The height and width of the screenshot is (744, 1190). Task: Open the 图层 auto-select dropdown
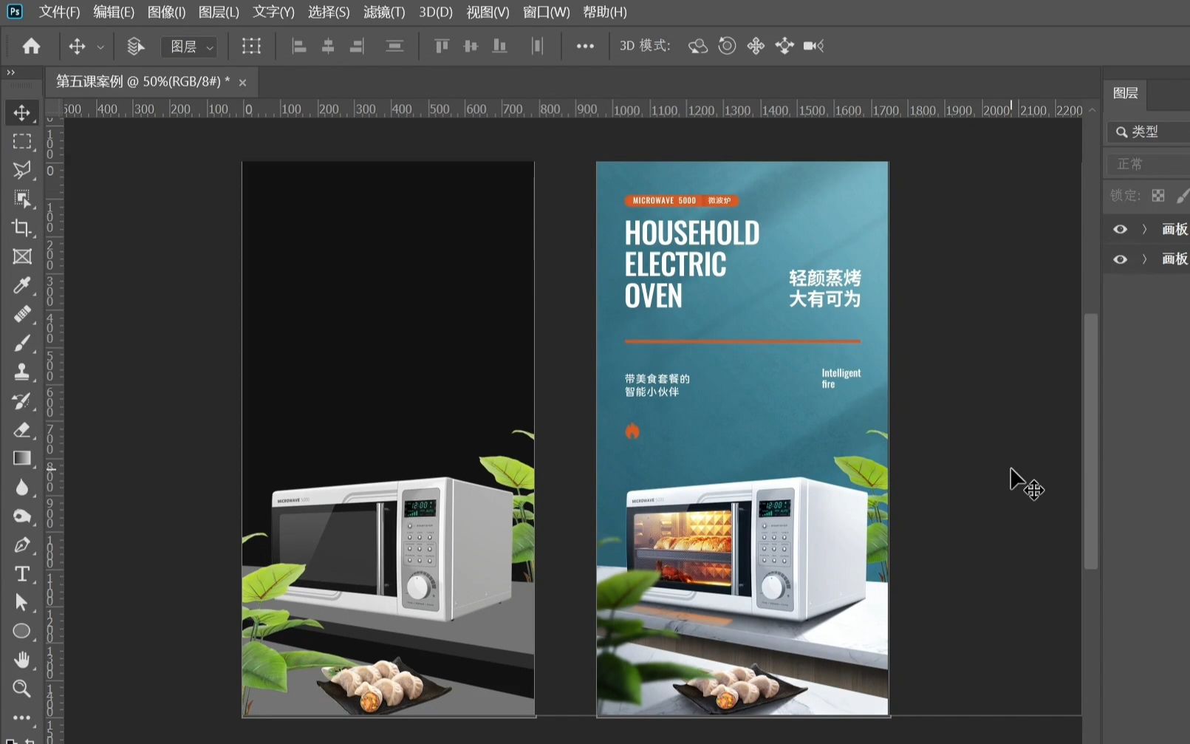(189, 47)
